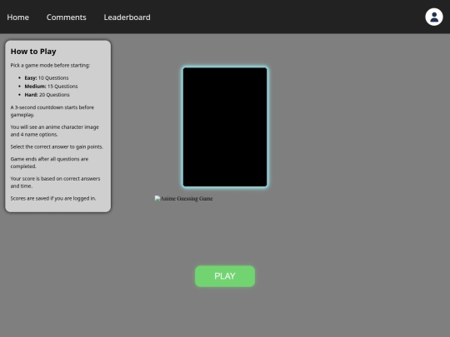
Task: Select the 'Hard: 20 Questions' line
Action: point(47,95)
